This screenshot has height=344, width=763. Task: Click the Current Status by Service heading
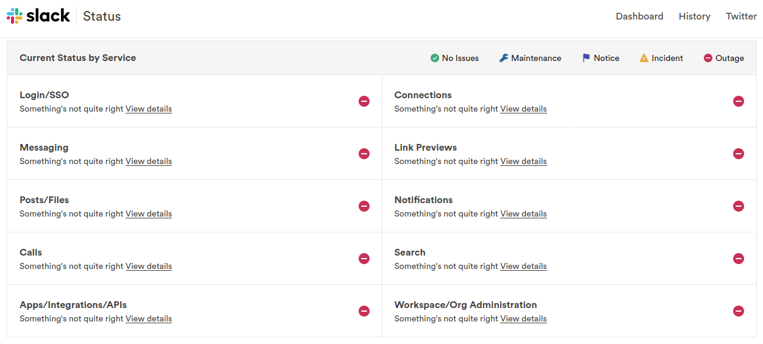pyautogui.click(x=77, y=58)
